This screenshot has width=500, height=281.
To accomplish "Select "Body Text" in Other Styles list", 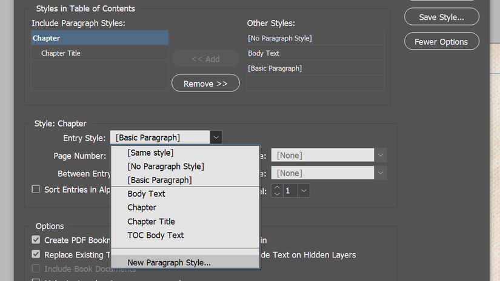I will 264,53.
